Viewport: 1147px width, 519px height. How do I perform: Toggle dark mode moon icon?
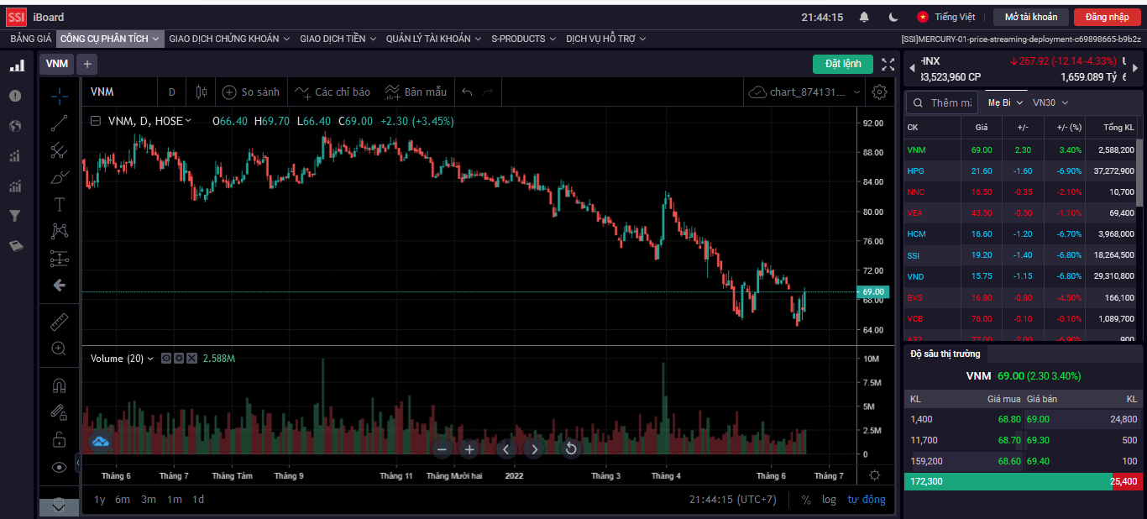pyautogui.click(x=893, y=17)
